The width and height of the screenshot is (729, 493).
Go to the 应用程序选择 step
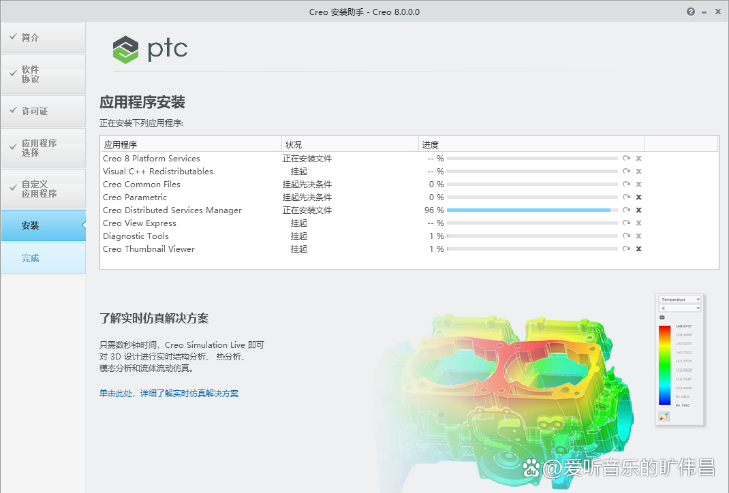43,148
